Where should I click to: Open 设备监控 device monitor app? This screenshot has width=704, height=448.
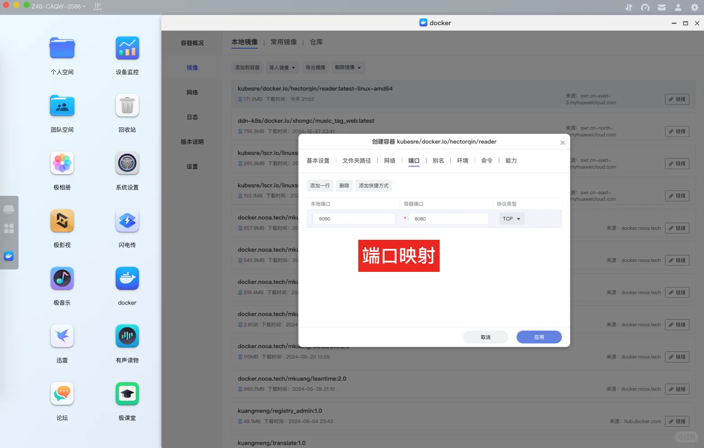127,48
